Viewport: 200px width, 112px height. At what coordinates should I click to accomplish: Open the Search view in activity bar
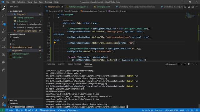[3, 16]
